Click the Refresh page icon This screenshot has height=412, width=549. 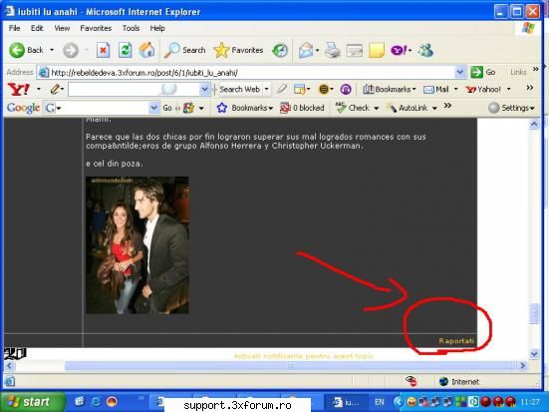tap(125, 50)
